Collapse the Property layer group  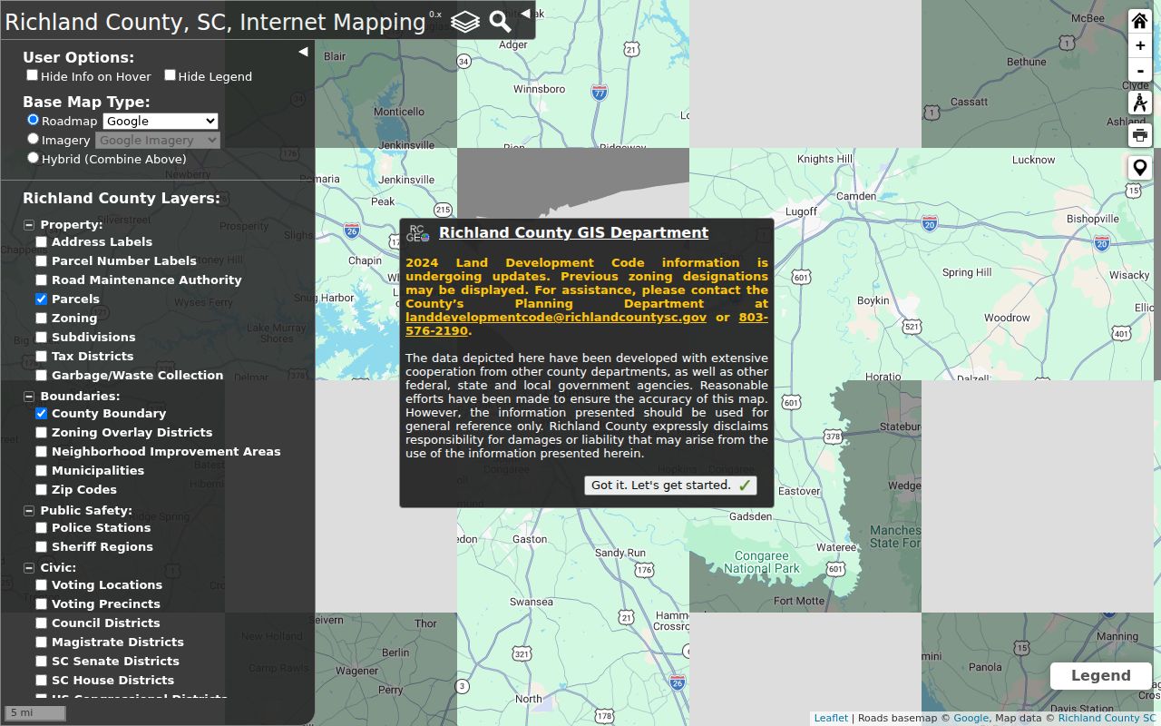click(29, 225)
